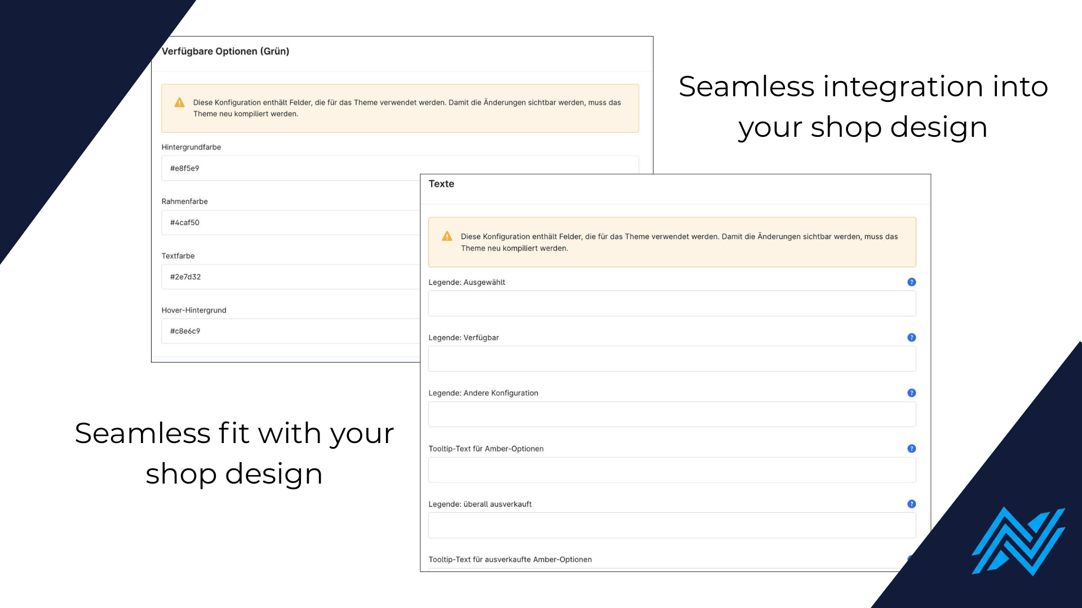Click the Verfügbare Optionen (Grün) heading
1082x608 pixels.
coord(225,51)
